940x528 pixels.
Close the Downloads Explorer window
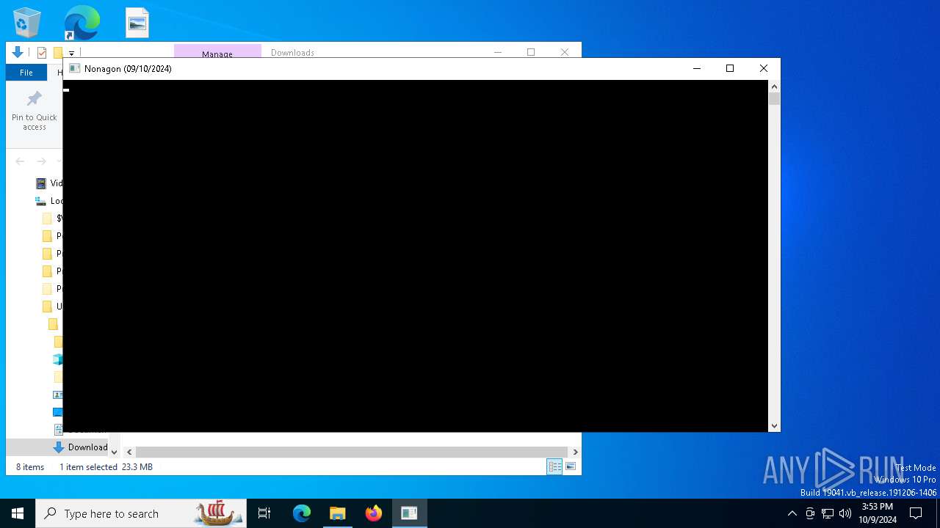564,51
